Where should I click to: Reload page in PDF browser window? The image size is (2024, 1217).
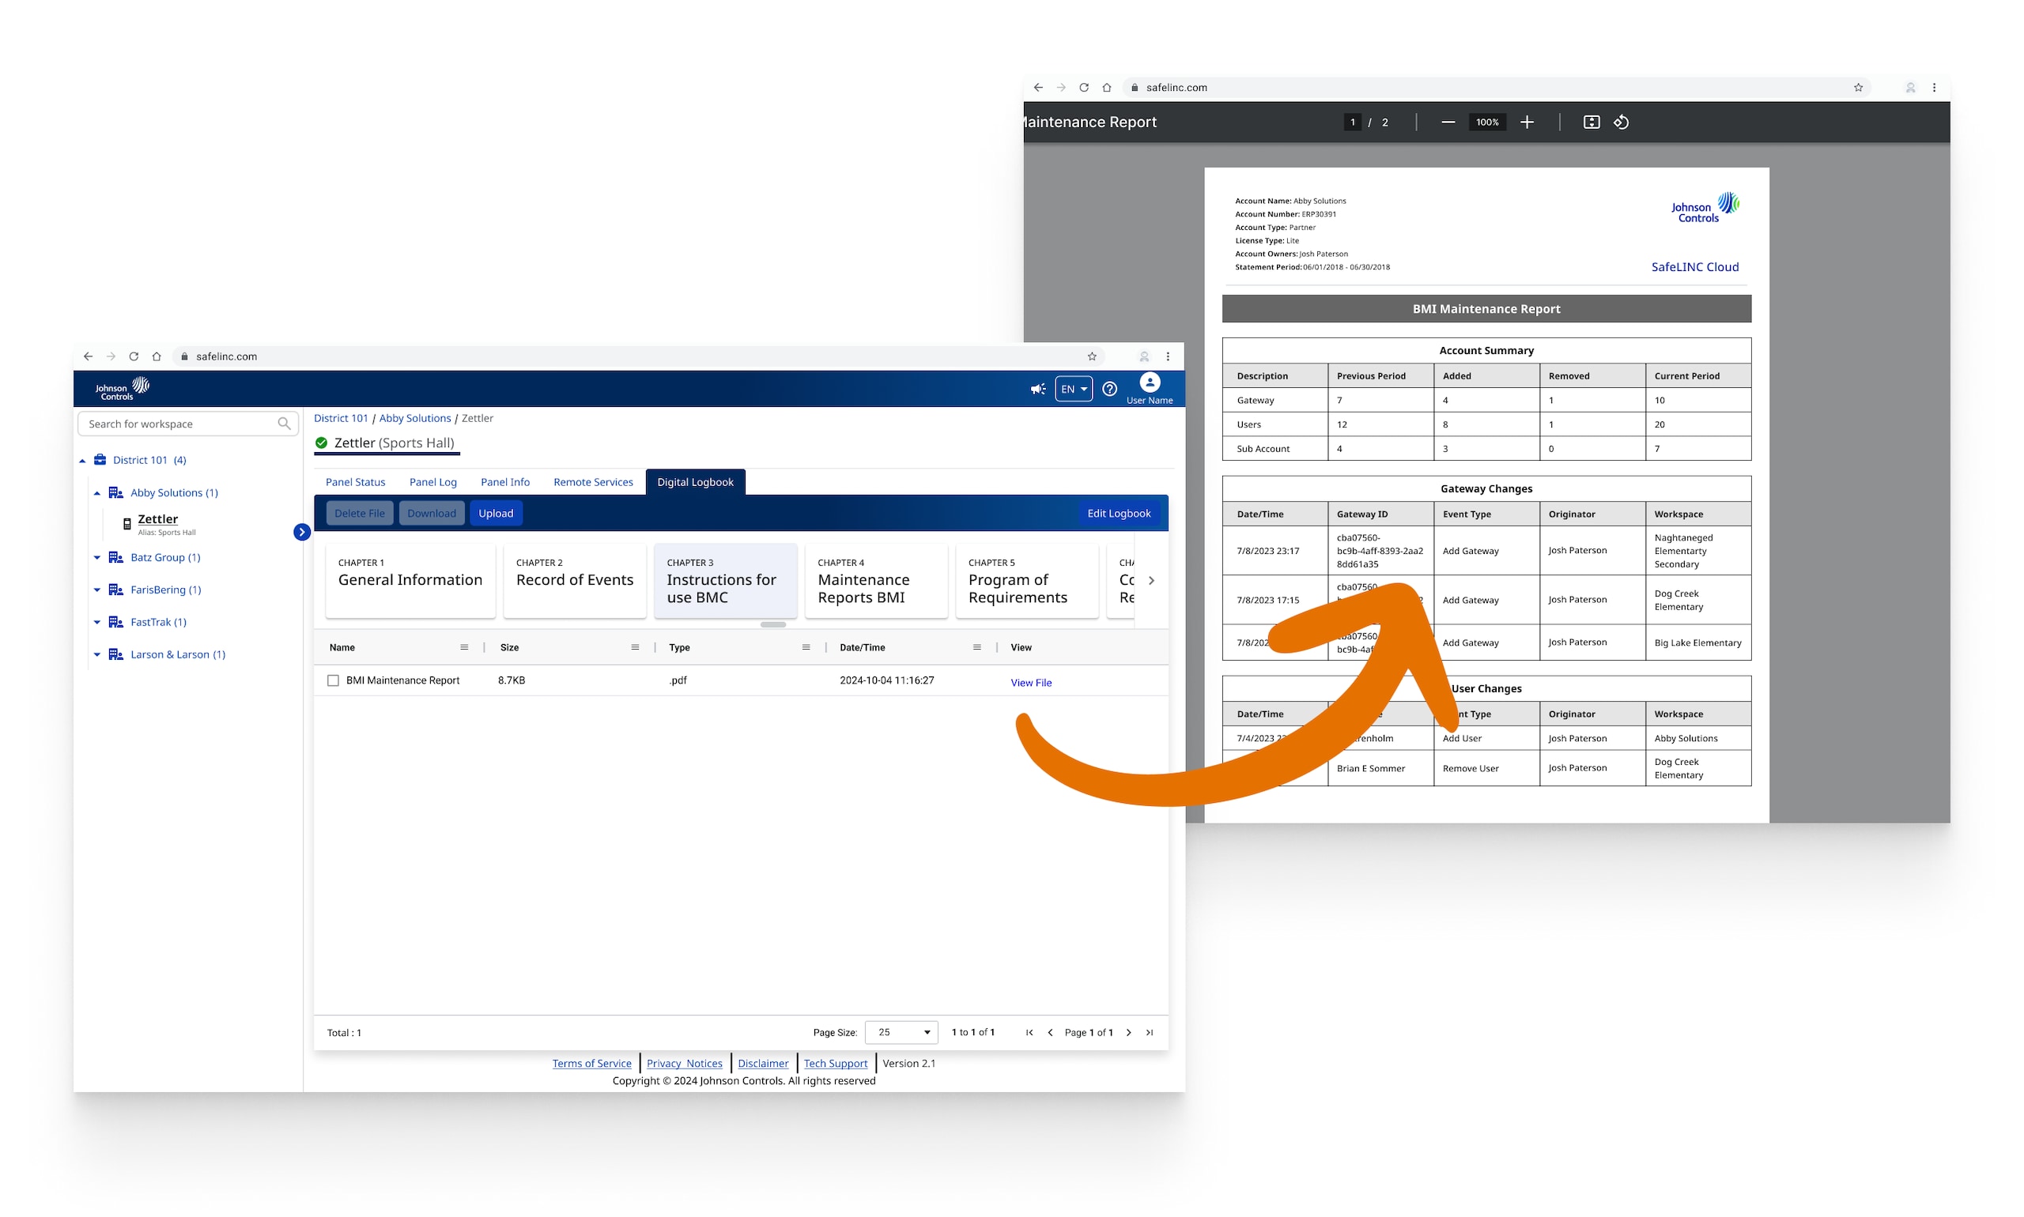[1084, 88]
